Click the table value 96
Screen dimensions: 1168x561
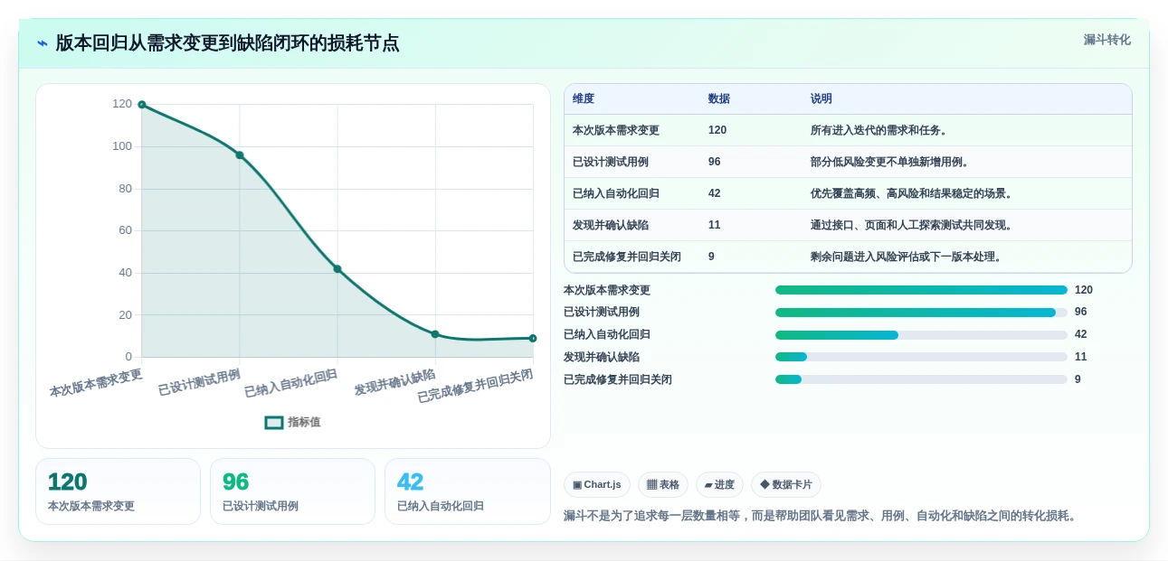(x=715, y=162)
